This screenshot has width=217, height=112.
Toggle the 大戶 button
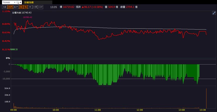[x=10, y=7]
